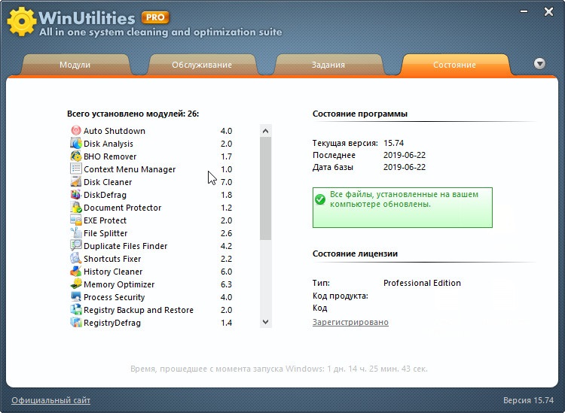This screenshot has height=413, width=565.
Task: Click the RegistryDefrag icon
Action: coord(75,322)
